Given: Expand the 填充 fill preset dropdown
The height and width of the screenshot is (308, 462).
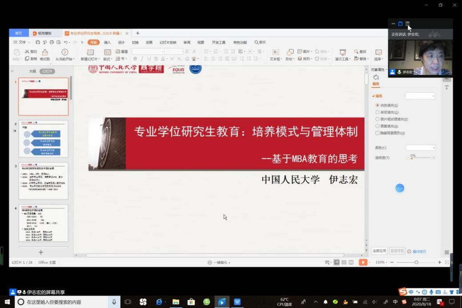Looking at the screenshot, I should tap(420, 96).
